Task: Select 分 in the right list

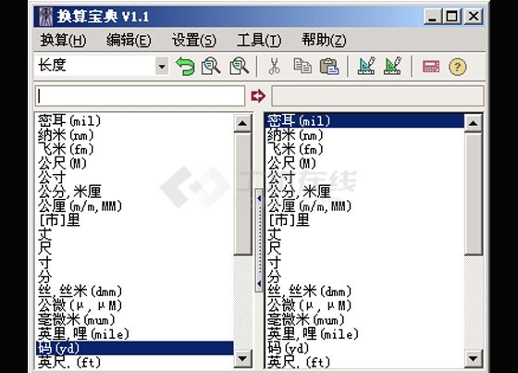Action: (x=364, y=277)
